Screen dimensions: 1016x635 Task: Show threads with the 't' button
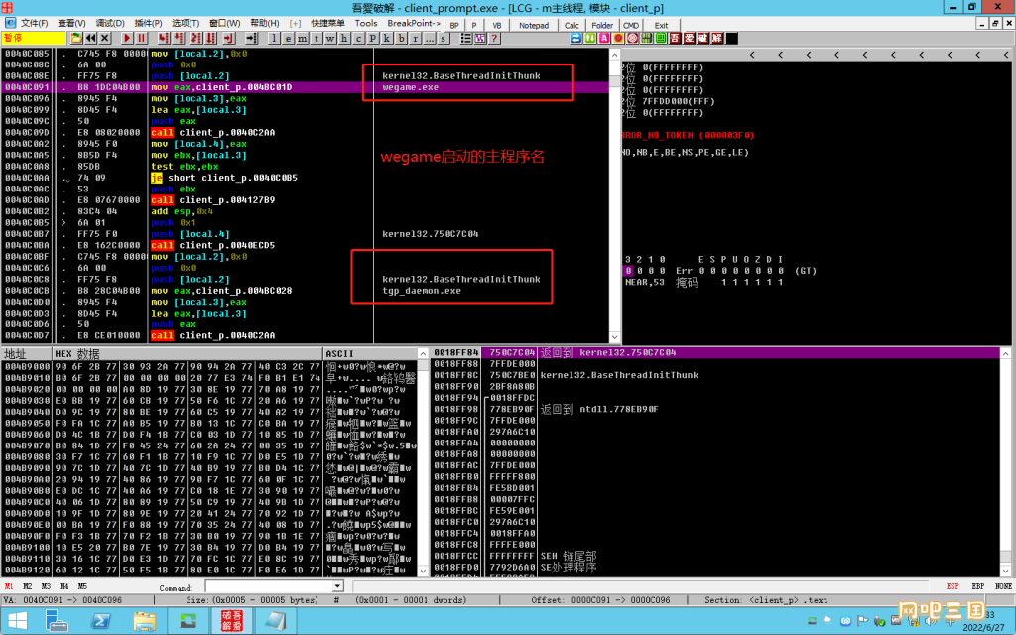317,39
